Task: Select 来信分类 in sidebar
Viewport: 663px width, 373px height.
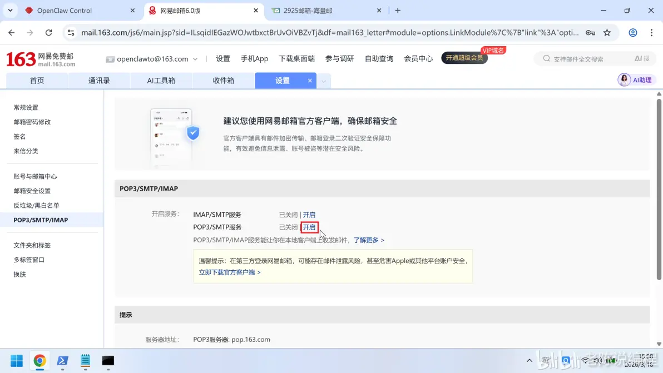Action: (x=26, y=151)
